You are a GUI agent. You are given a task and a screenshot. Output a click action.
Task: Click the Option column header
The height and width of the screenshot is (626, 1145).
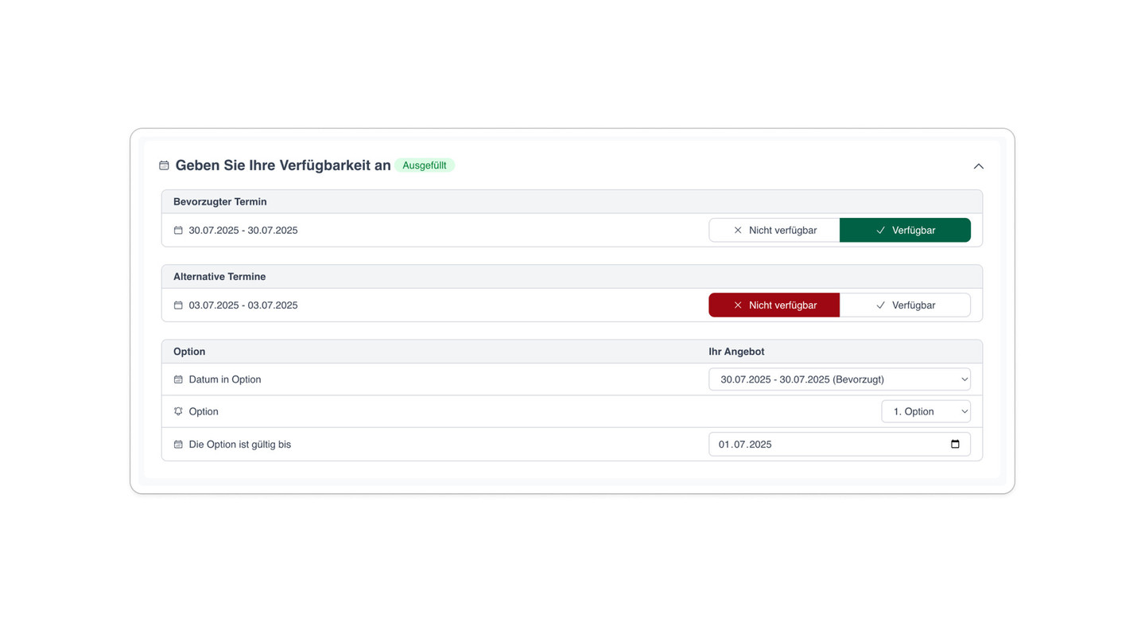[x=189, y=352]
